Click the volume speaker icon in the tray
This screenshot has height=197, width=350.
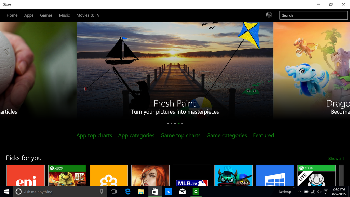319,192
